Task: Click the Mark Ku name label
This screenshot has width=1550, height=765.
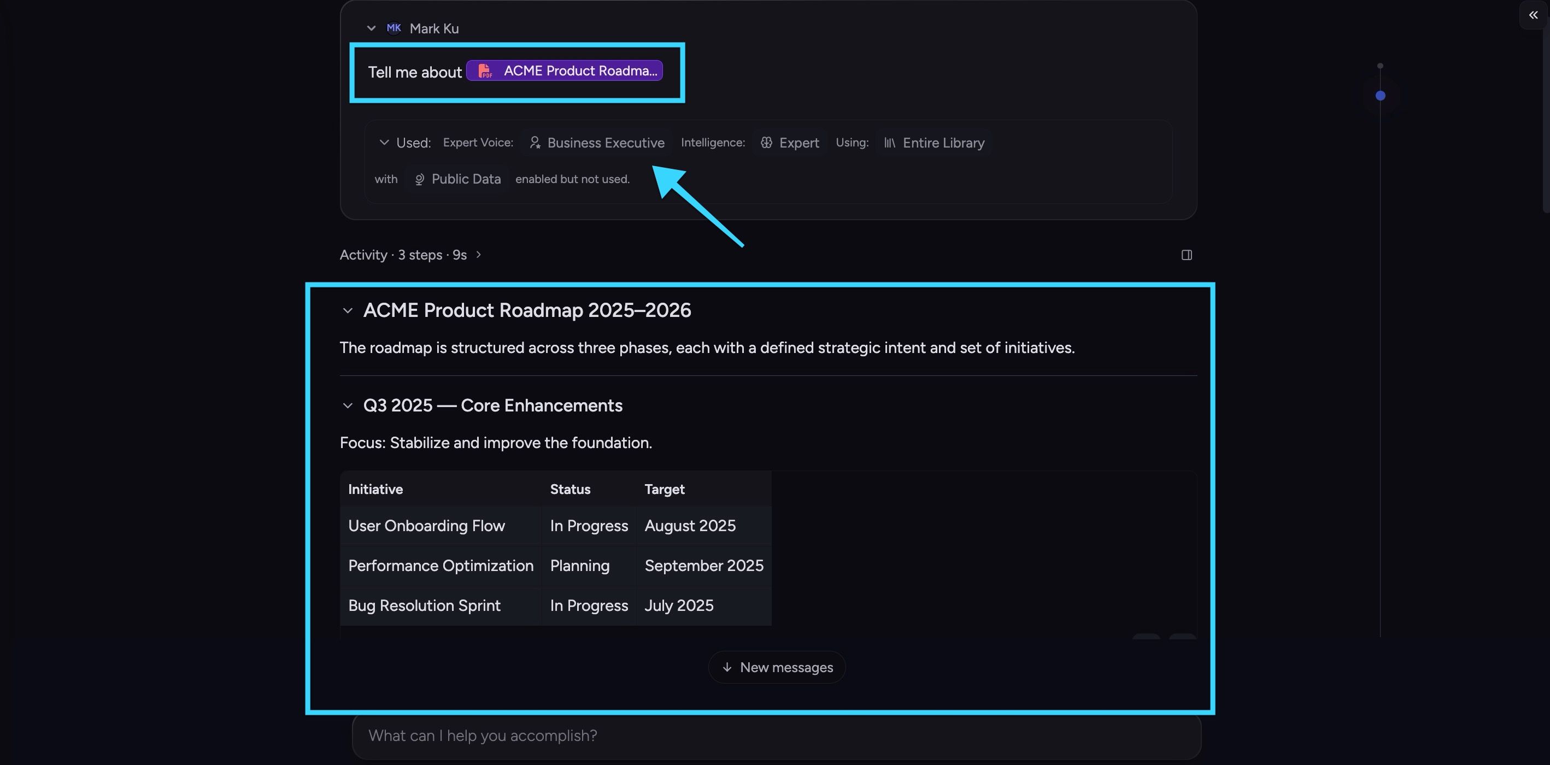Action: pos(434,28)
